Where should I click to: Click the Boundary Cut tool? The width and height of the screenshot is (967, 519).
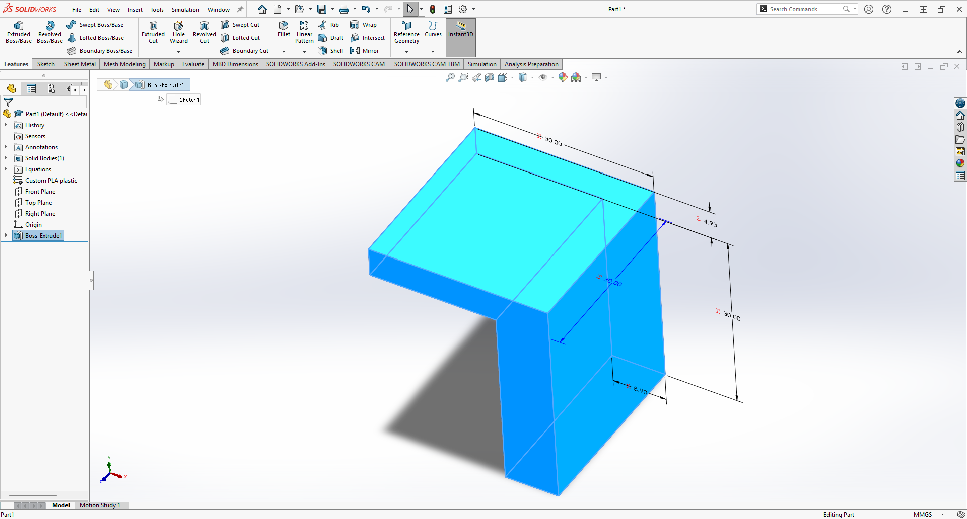[244, 51]
